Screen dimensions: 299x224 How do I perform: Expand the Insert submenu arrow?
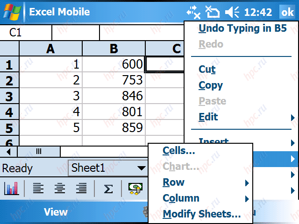293,142
